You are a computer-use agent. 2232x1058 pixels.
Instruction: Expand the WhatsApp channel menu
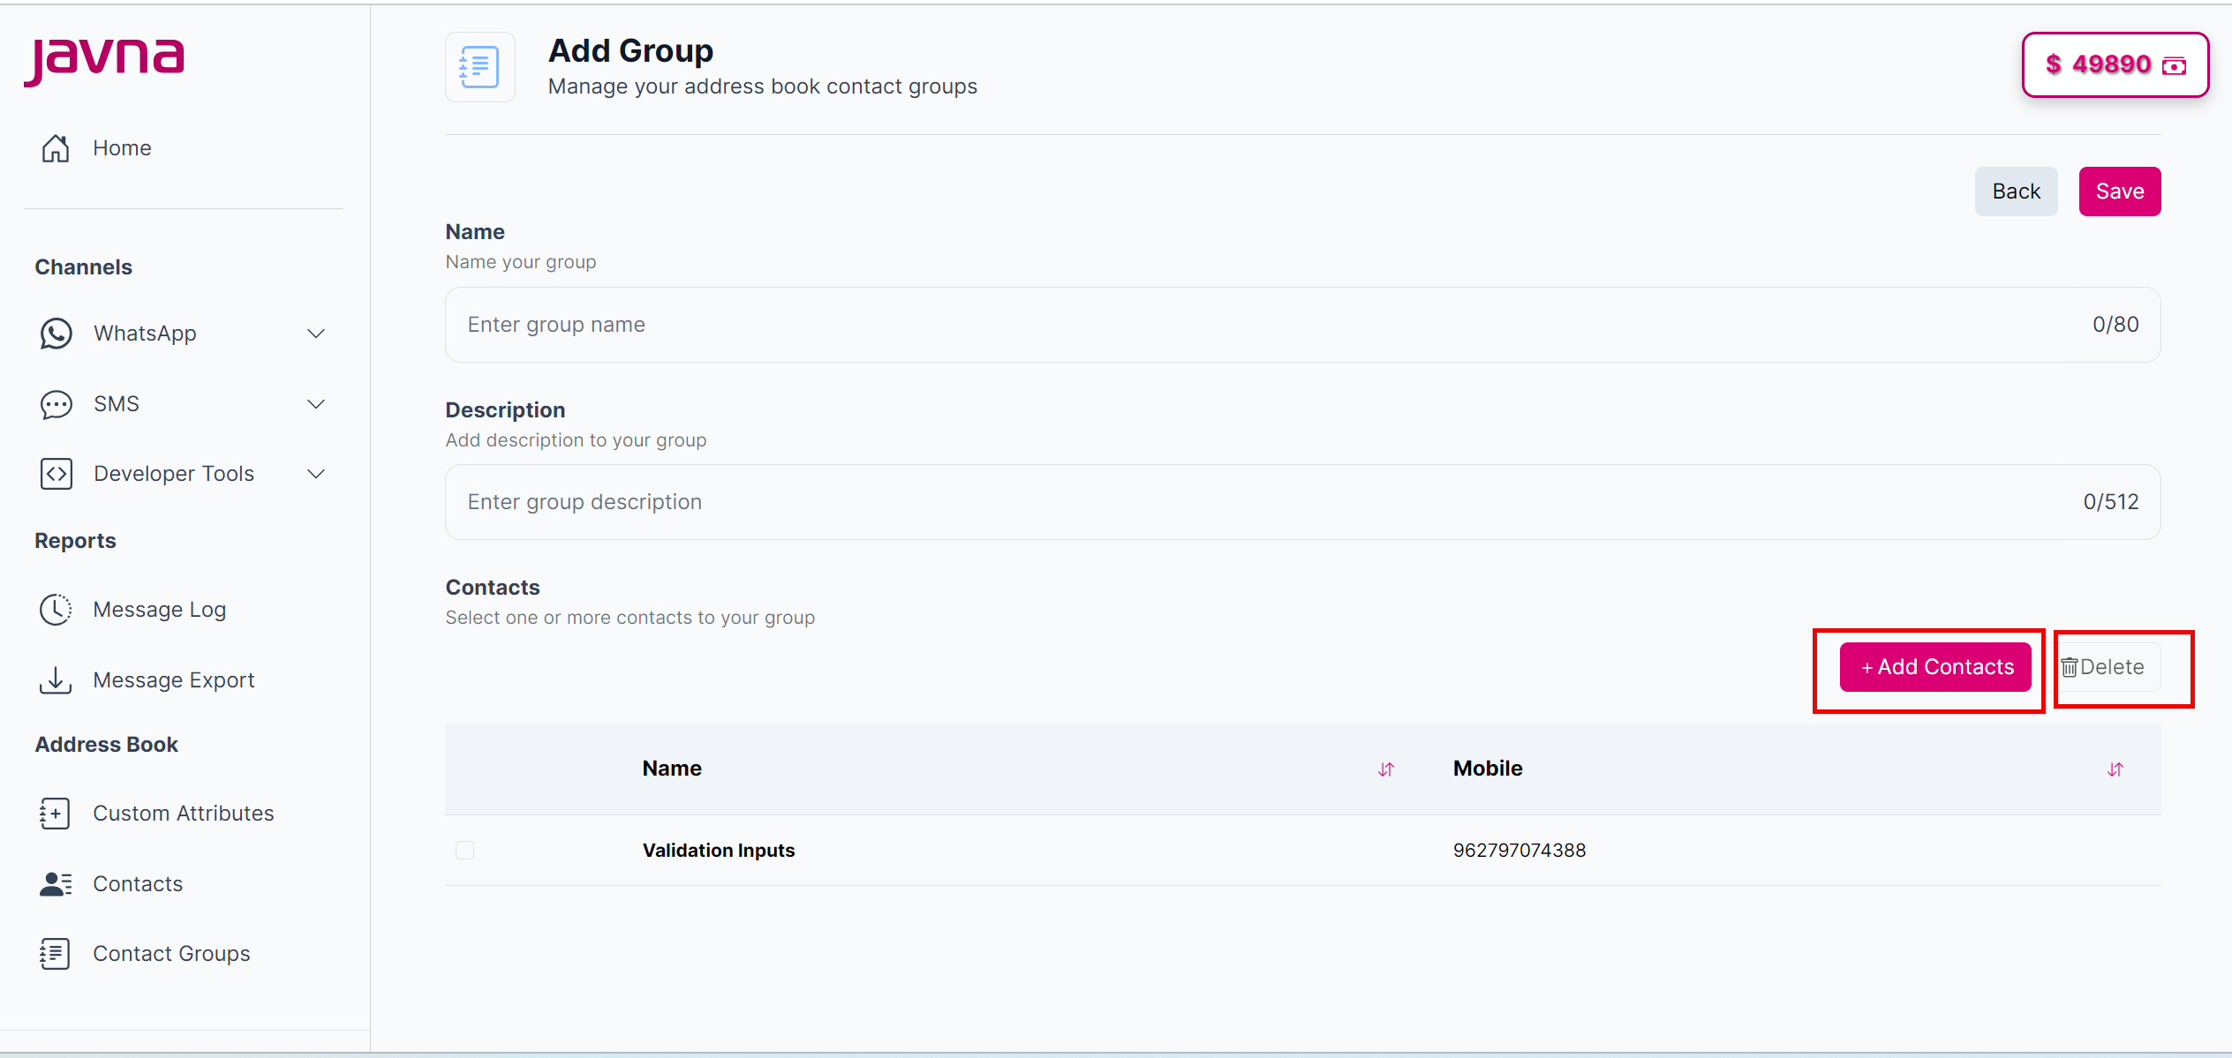pyautogui.click(x=316, y=334)
